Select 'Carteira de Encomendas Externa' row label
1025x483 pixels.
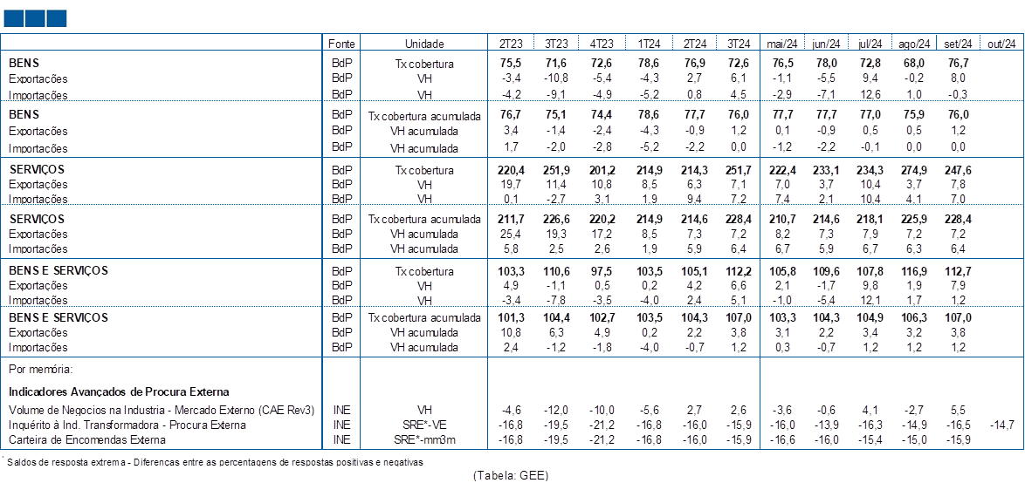87,440
